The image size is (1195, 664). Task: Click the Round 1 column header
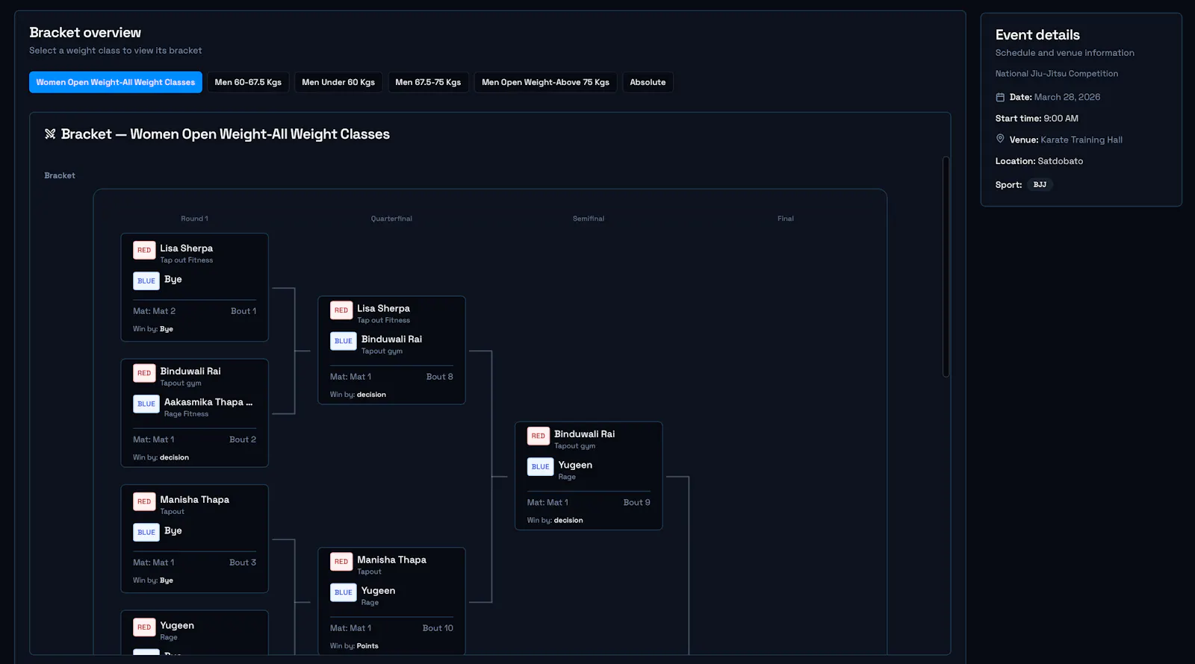coord(194,219)
